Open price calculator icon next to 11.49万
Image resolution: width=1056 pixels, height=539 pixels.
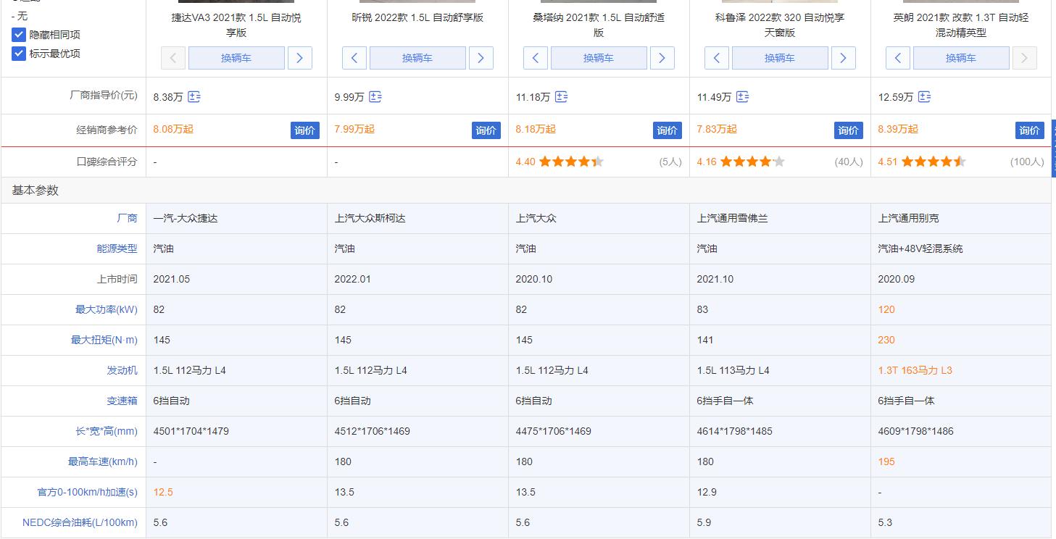point(742,96)
